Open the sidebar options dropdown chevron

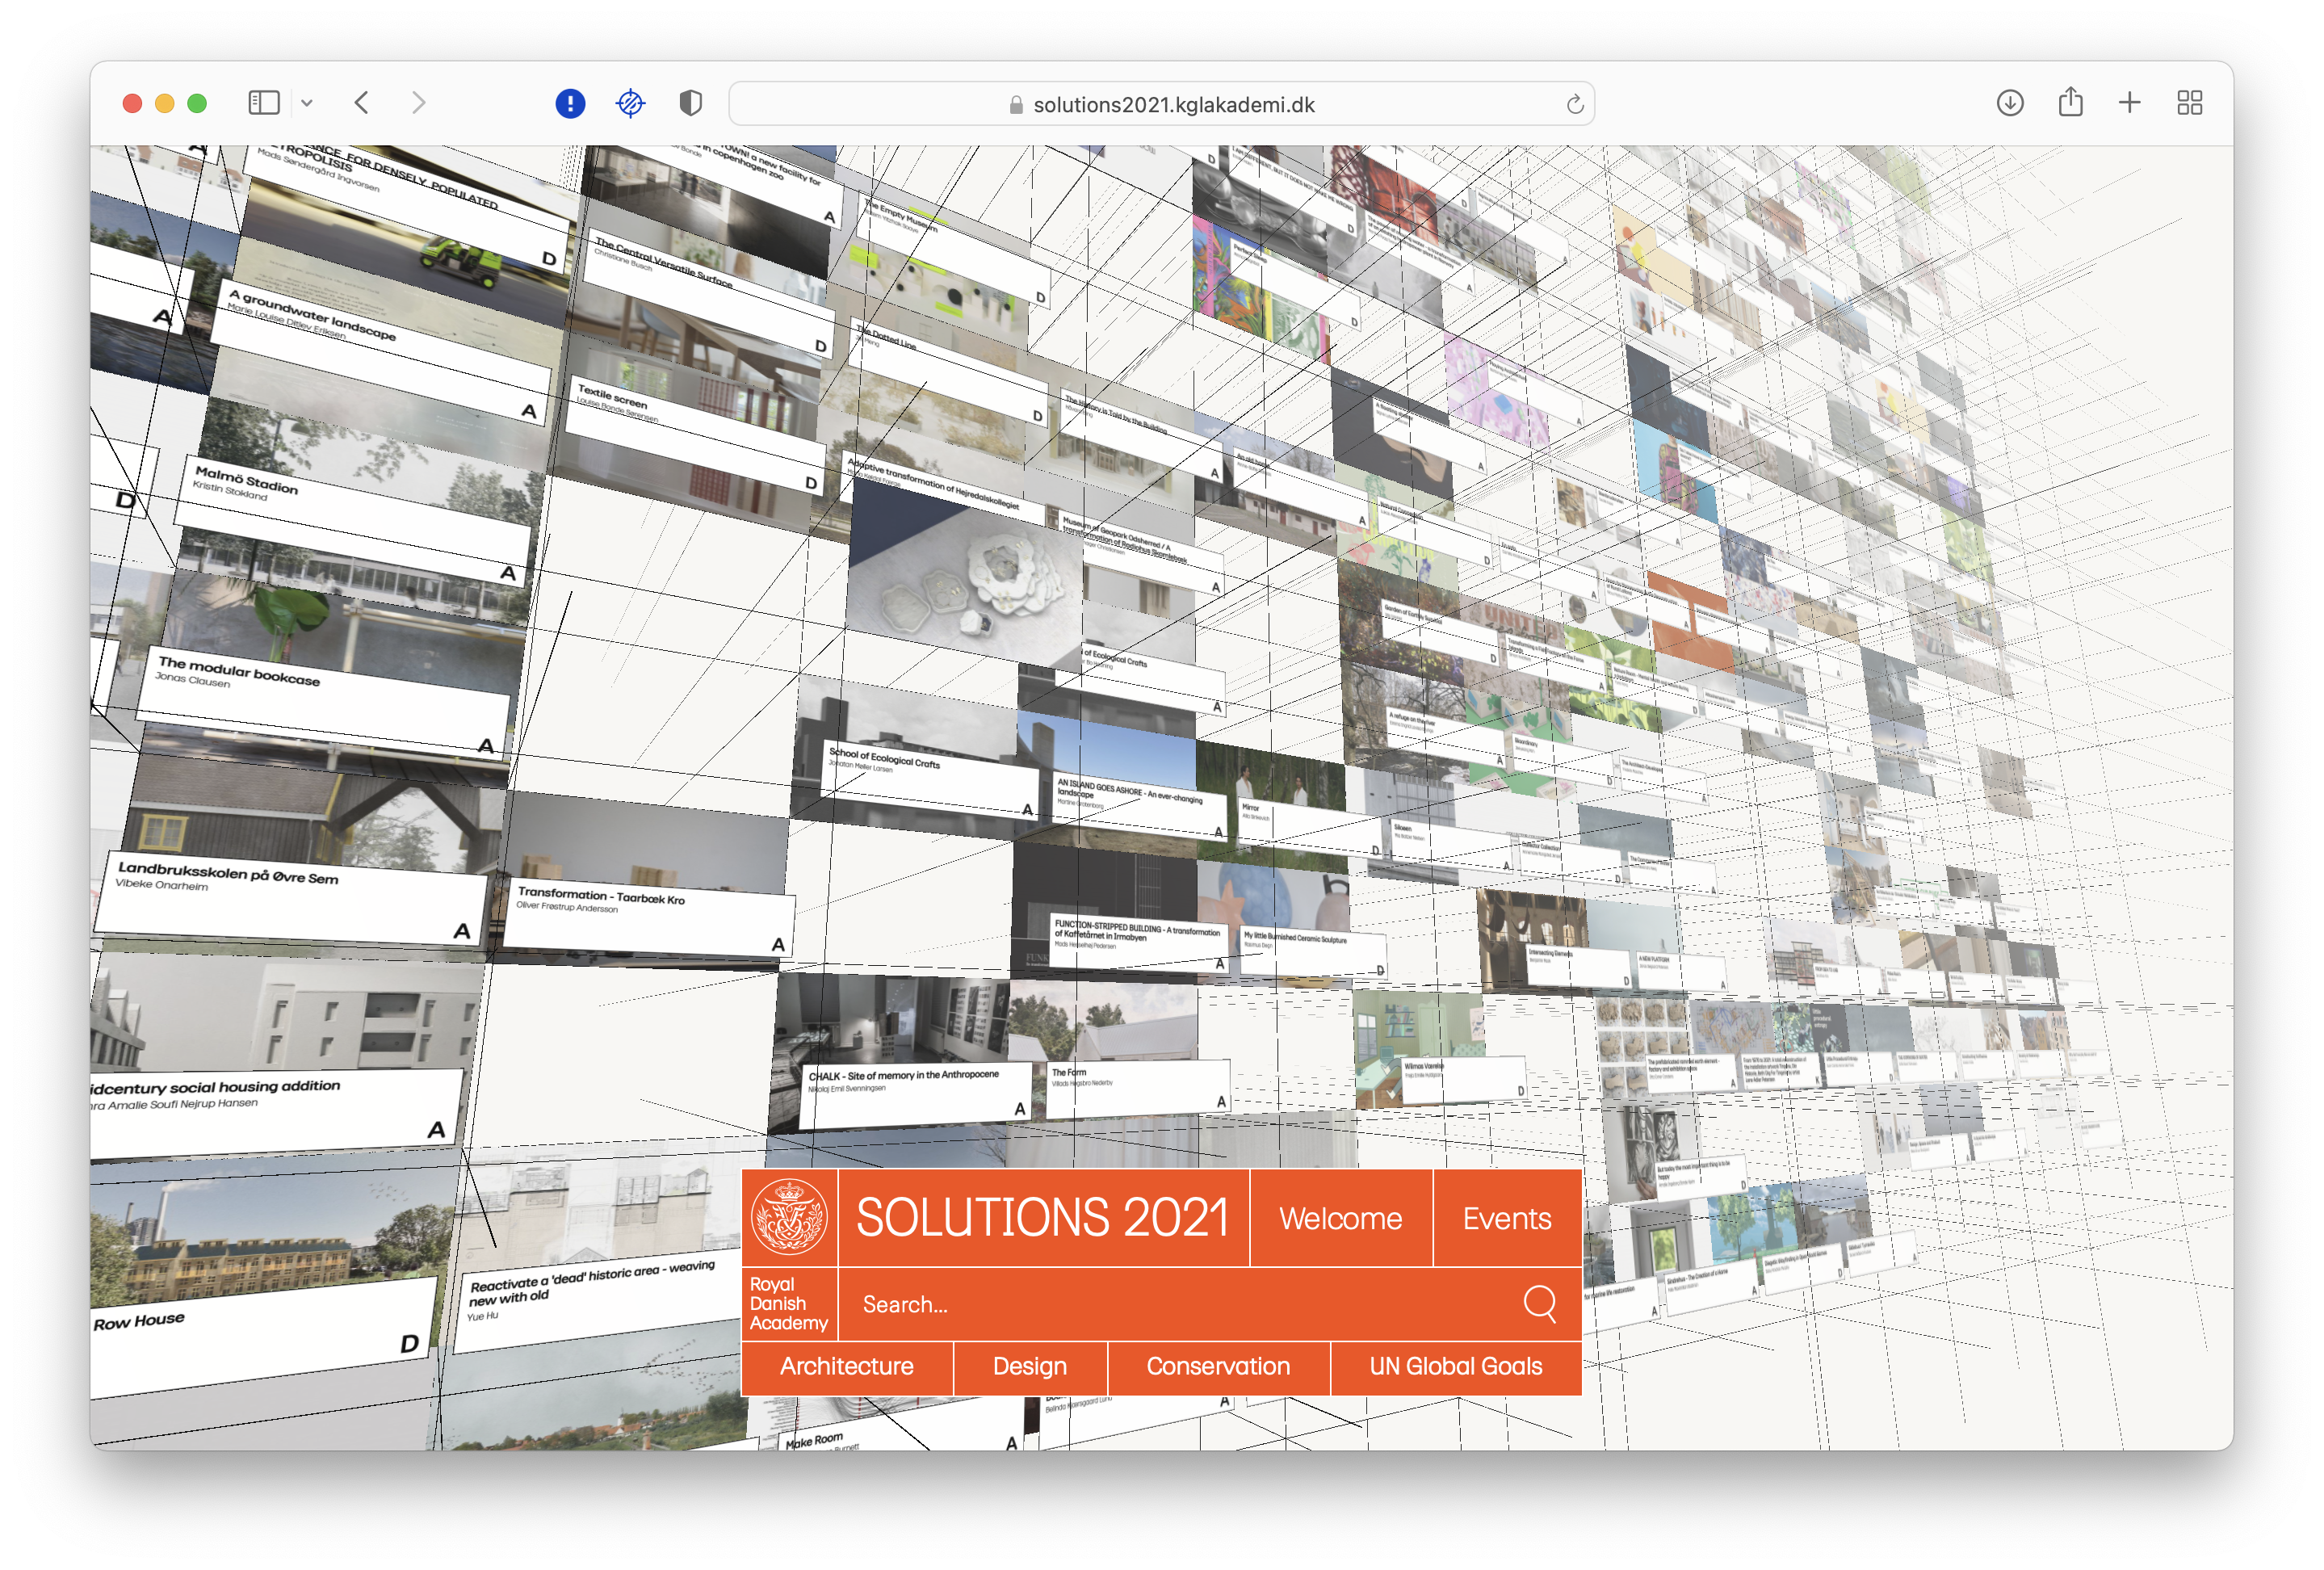pyautogui.click(x=307, y=103)
